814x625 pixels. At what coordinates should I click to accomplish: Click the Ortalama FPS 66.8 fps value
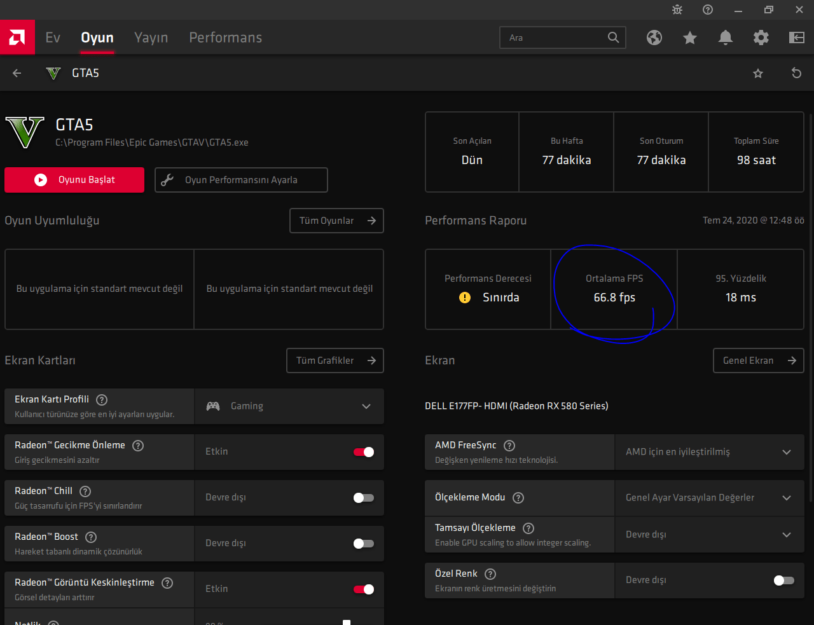[614, 298]
